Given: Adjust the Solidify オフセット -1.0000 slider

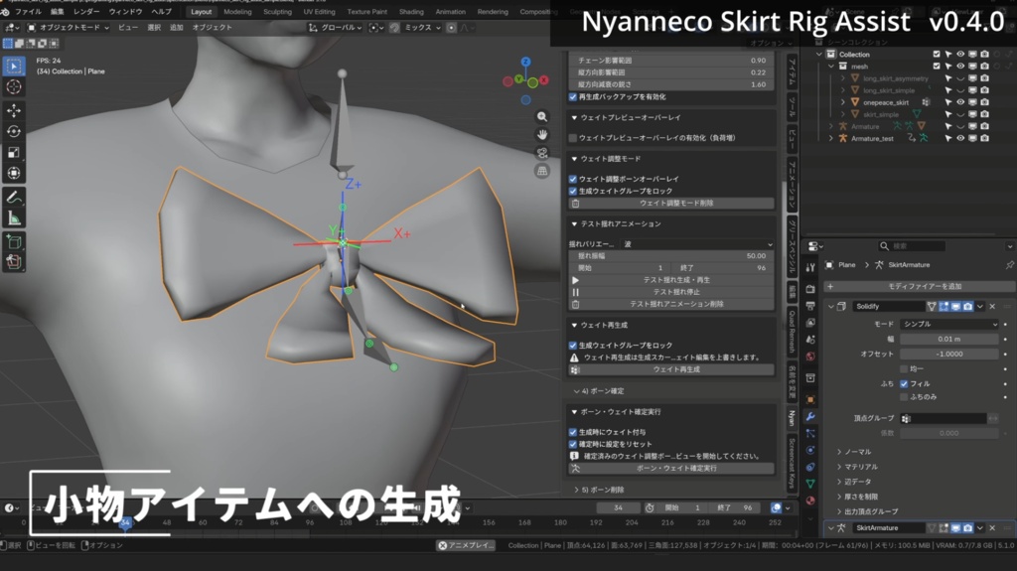Looking at the screenshot, I should (x=948, y=355).
